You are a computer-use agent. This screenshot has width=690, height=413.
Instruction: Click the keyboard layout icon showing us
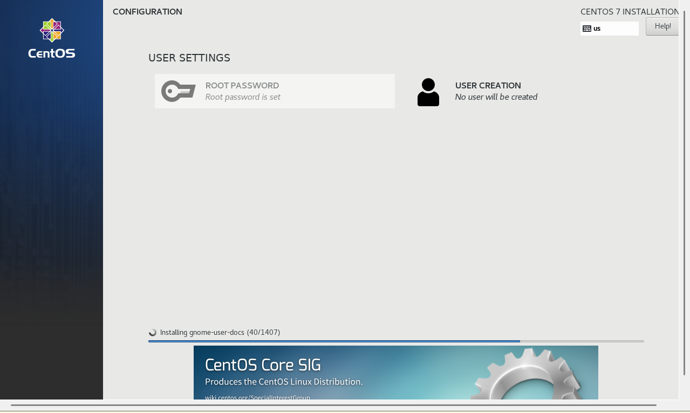pyautogui.click(x=586, y=28)
